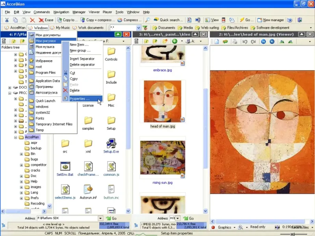This screenshot has height=236, width=315.
Task: Open the Navigation menu
Action: 61,12
